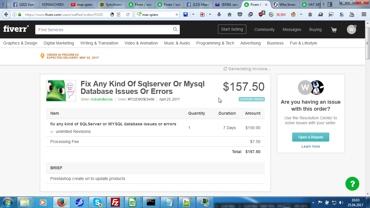Switch to the max spiers YouTube tab
This screenshot has height=208, width=370.
coord(82,5)
